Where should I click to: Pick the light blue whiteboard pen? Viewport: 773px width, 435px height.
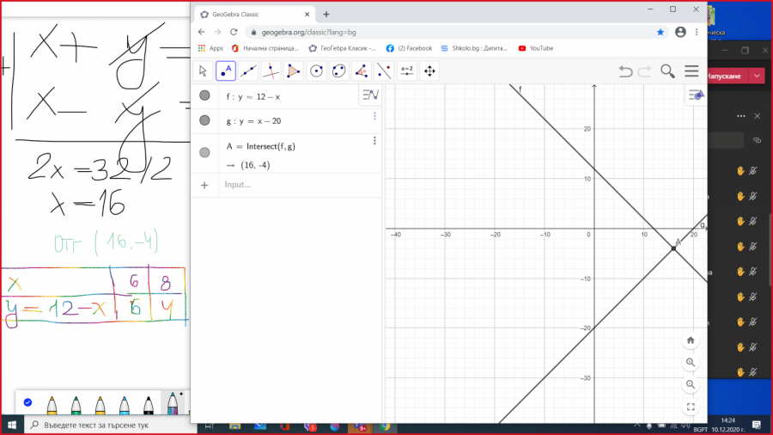pos(125,405)
